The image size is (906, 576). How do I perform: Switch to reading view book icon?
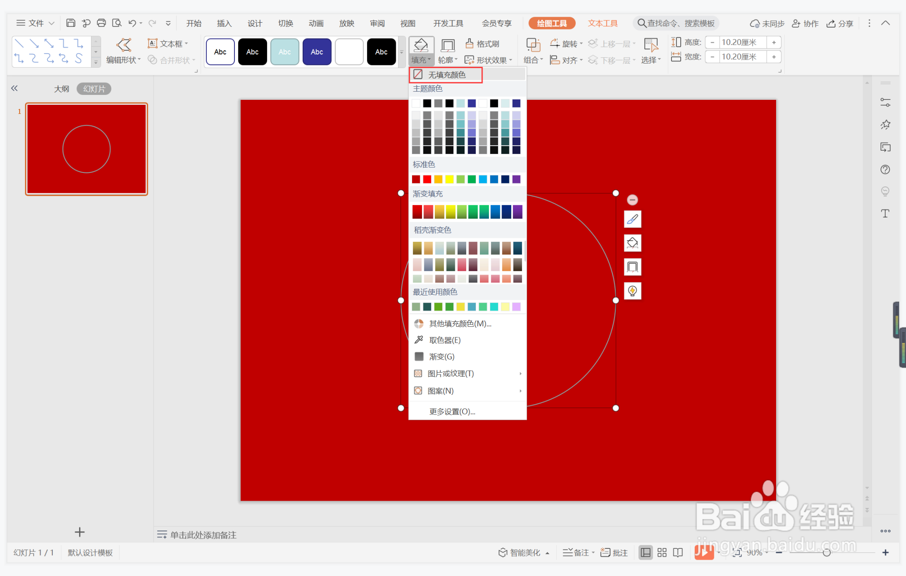click(678, 552)
